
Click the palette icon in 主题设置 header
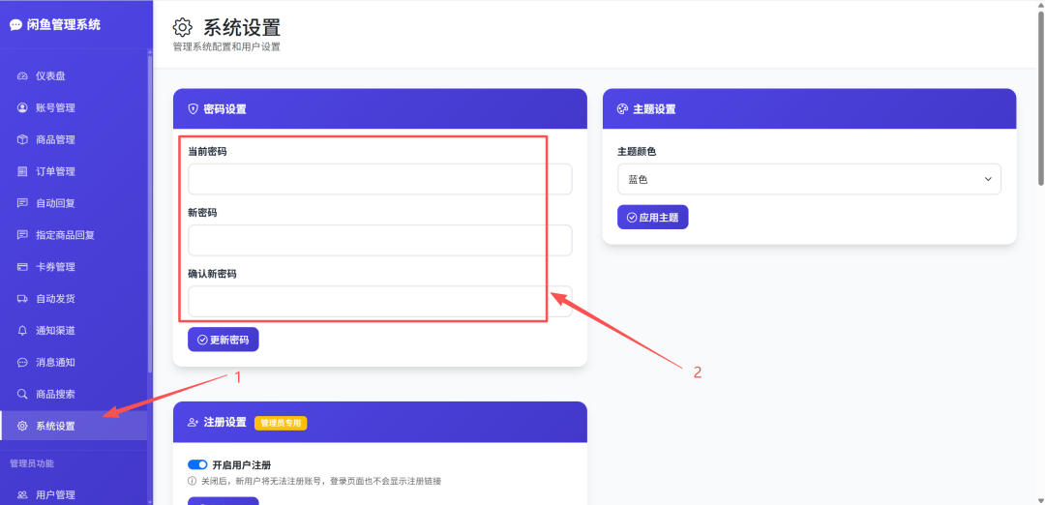click(x=622, y=108)
